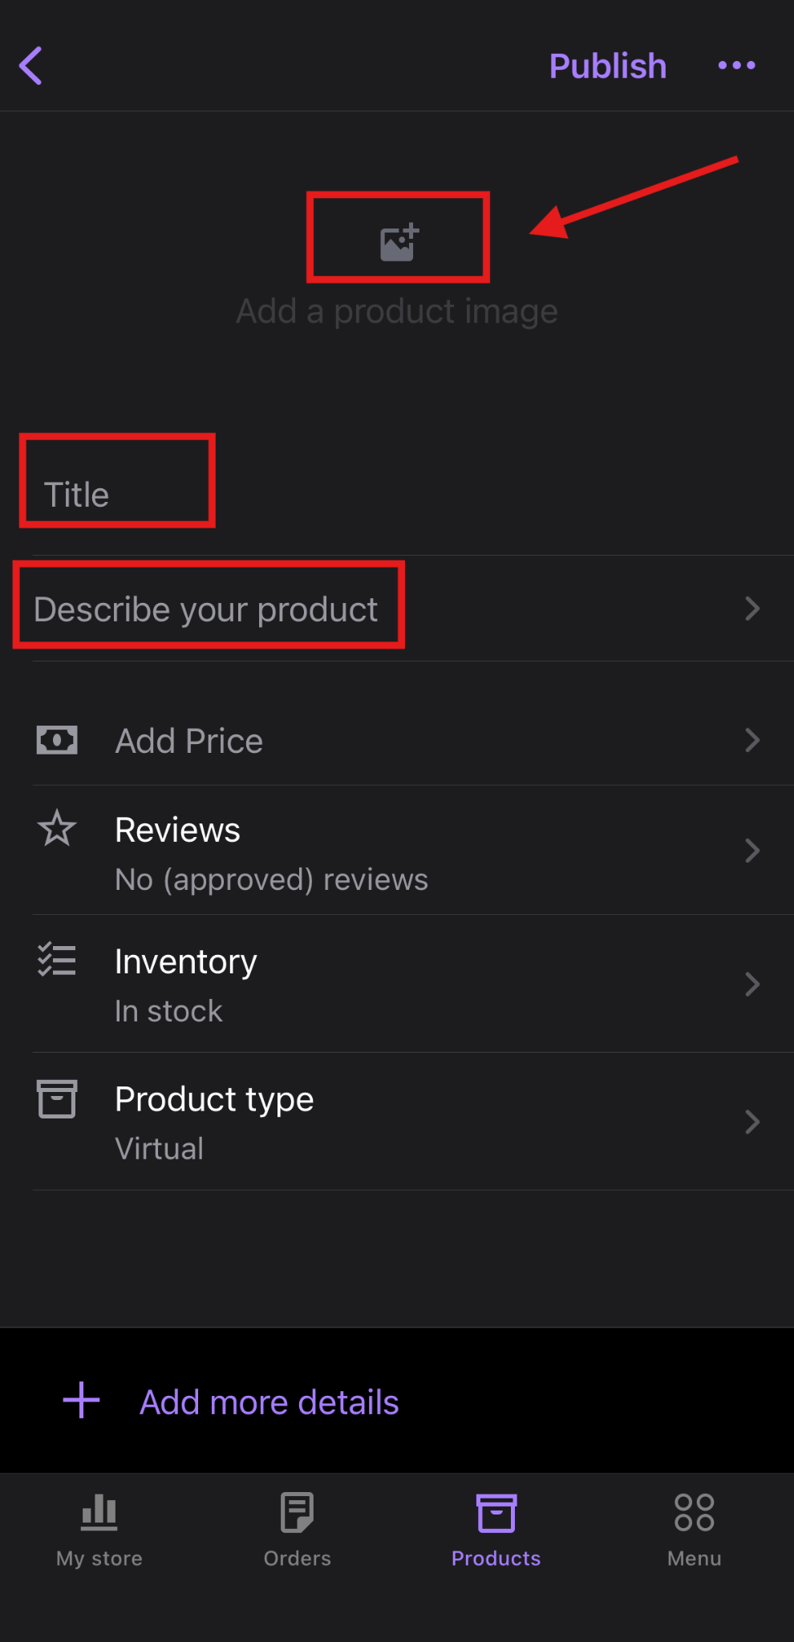This screenshot has height=1642, width=794.
Task: Tap the Inventory checklist icon
Action: 57,960
